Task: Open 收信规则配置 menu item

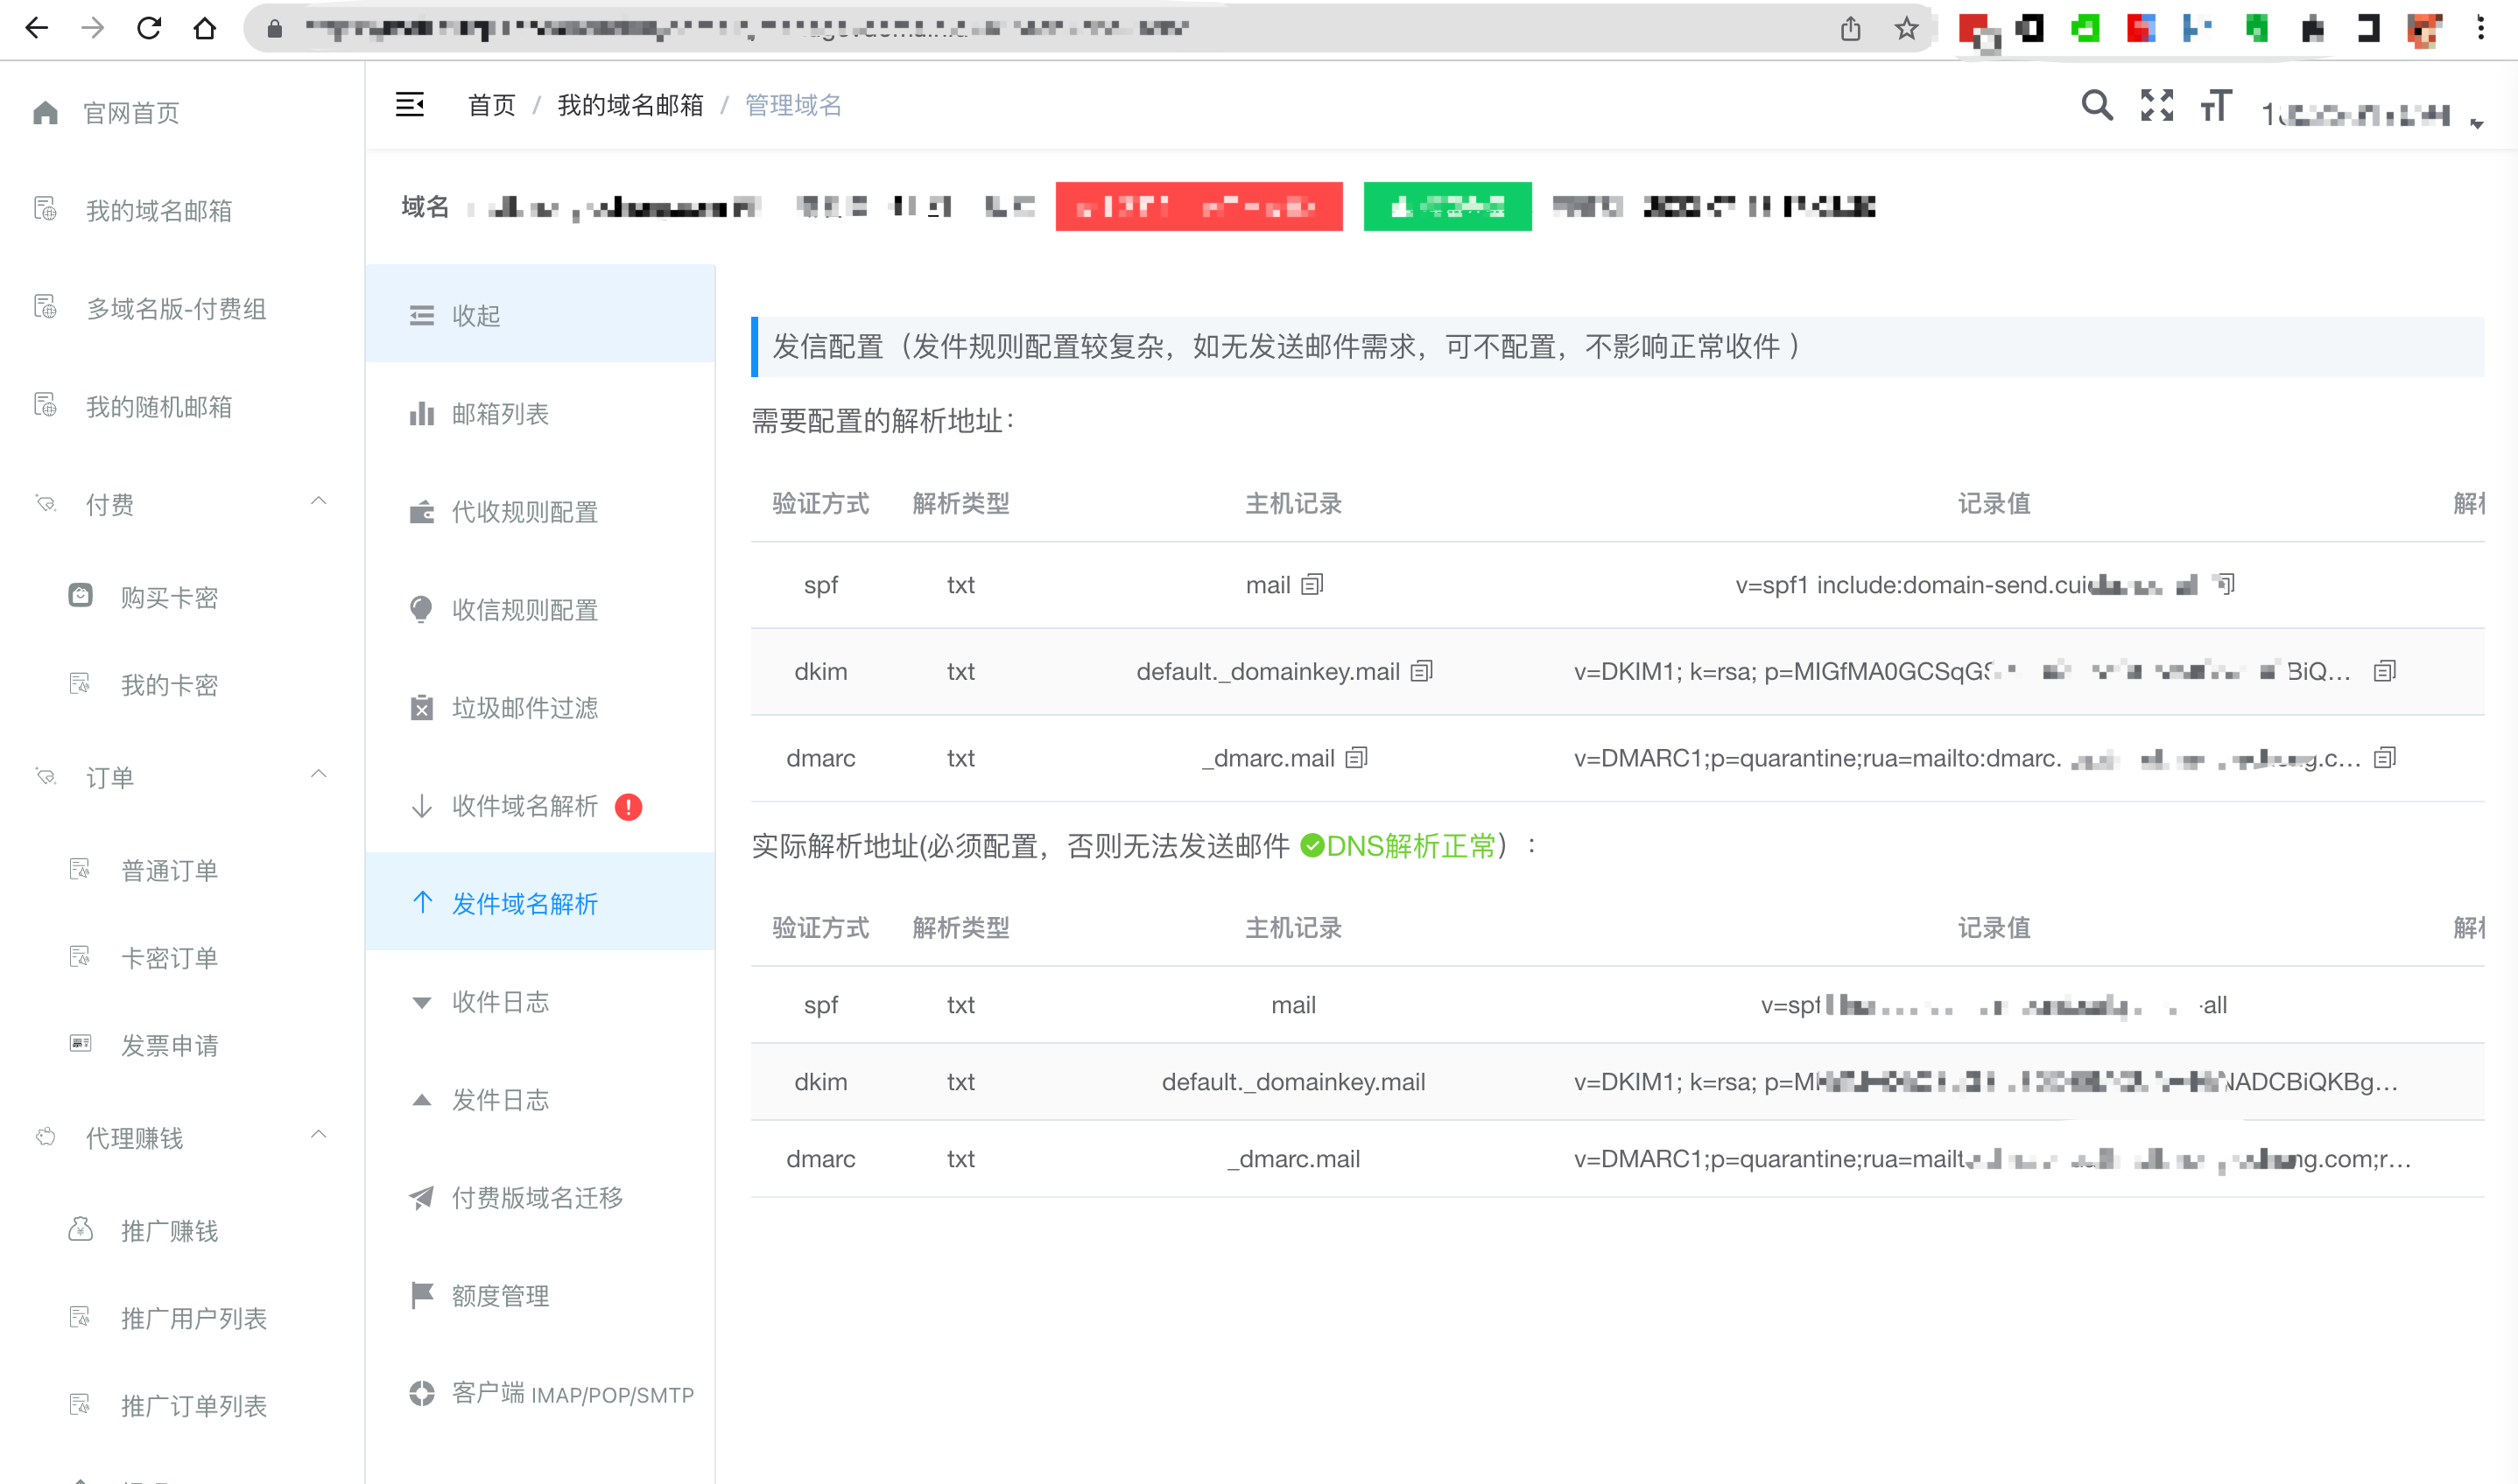Action: click(x=540, y=609)
